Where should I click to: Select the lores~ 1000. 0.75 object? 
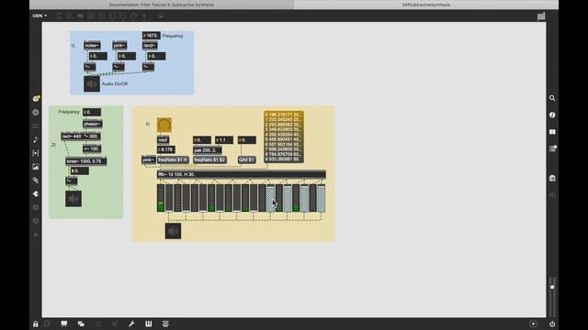click(85, 161)
